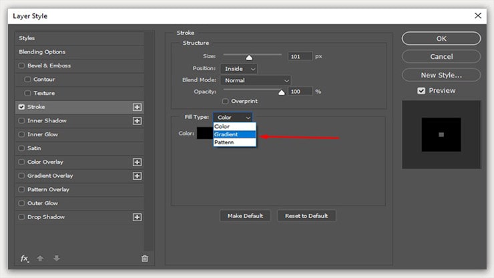Add another Stroke effect with plus icon
This screenshot has height=278, width=494.
pos(137,107)
